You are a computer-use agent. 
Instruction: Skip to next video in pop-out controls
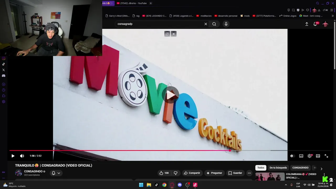point(174,34)
